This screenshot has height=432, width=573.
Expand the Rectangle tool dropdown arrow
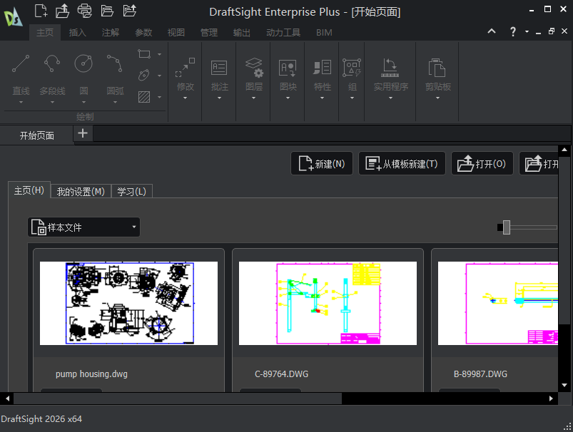tap(159, 54)
